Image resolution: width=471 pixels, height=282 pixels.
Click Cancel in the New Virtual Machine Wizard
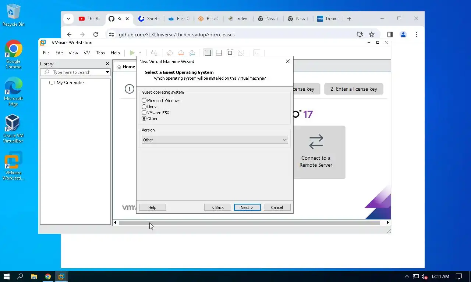(x=277, y=207)
